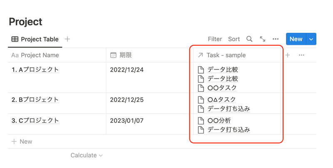The image size is (333, 168).
Task: Click page icon beside 〇〇タスク
Action: [201, 88]
